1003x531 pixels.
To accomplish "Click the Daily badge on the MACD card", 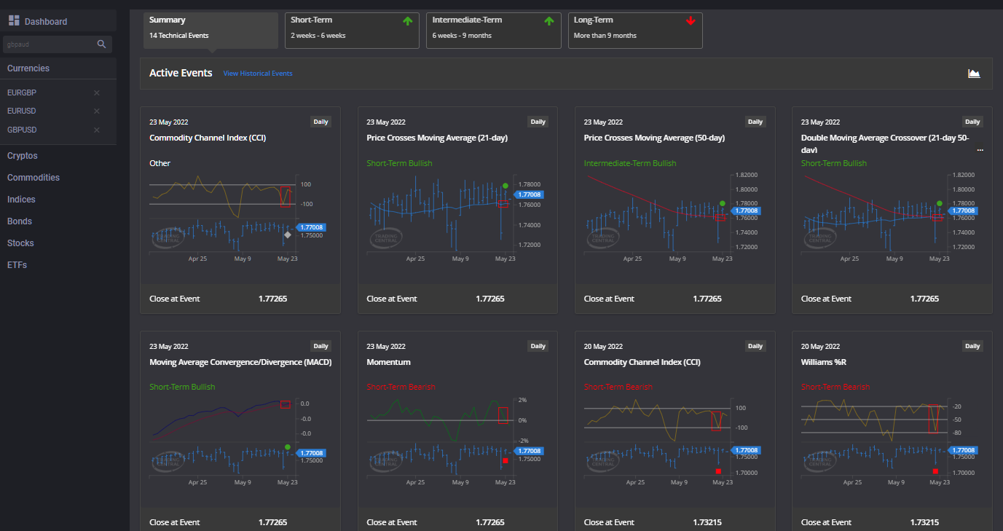I will pyautogui.click(x=320, y=346).
